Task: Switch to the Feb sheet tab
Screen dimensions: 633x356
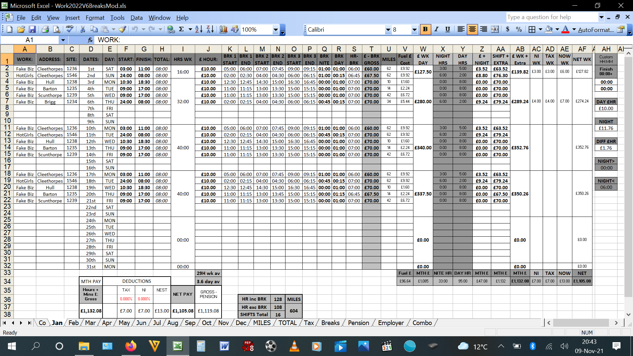Action: pos(73,323)
